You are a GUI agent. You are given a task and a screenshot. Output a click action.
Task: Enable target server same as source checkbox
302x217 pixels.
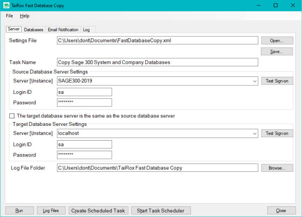(12, 116)
